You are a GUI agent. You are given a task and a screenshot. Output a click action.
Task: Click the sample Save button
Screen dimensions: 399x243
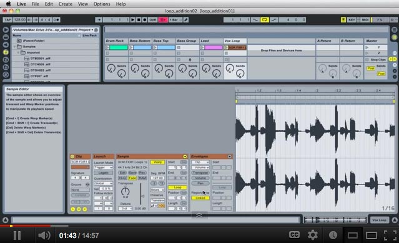(x=132, y=173)
